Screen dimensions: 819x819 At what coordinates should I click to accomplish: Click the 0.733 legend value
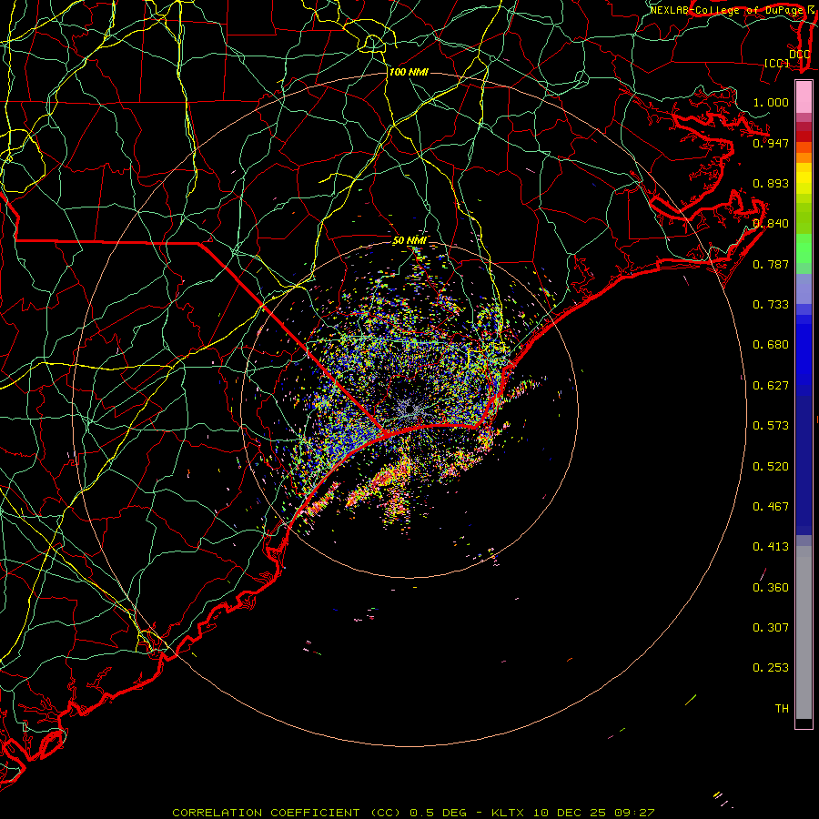[x=771, y=305]
